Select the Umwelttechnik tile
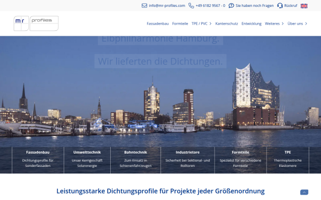Image resolution: width=321 pixels, height=200 pixels. 87,160
